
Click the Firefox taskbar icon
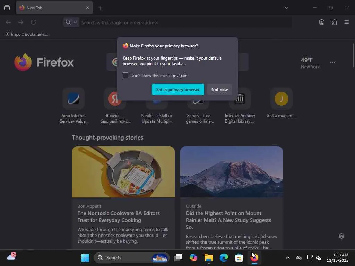254,258
